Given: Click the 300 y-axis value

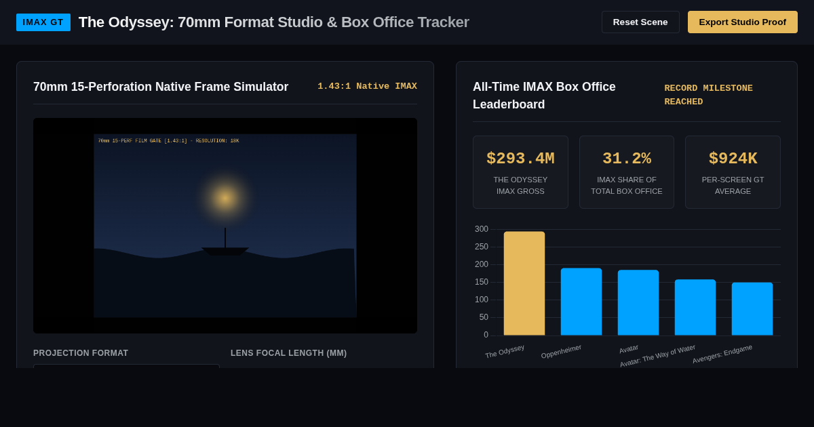Looking at the screenshot, I should tap(482, 229).
